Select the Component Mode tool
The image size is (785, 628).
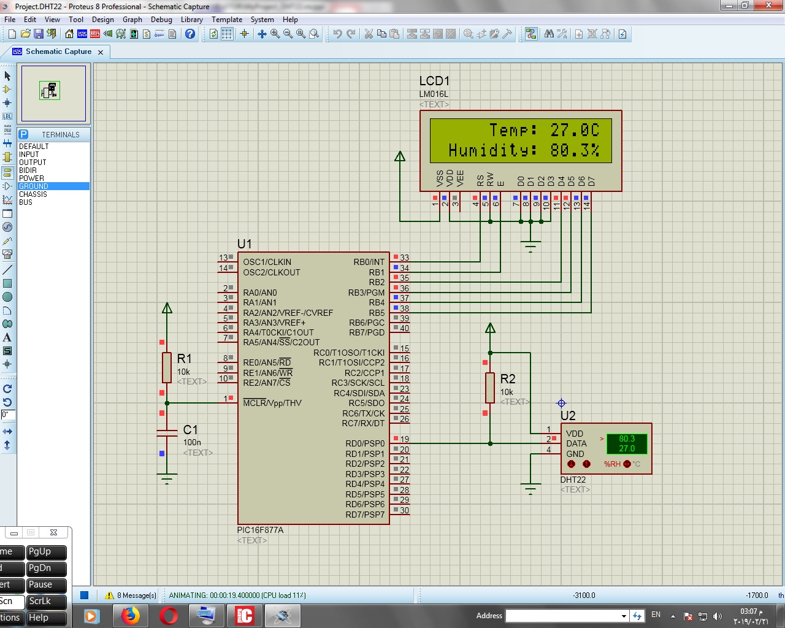coord(7,89)
